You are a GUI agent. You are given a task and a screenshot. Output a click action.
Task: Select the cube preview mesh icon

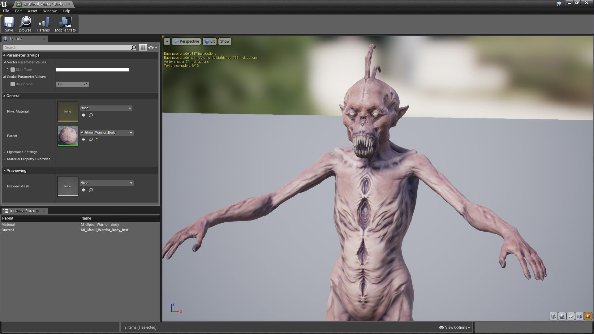click(x=580, y=316)
